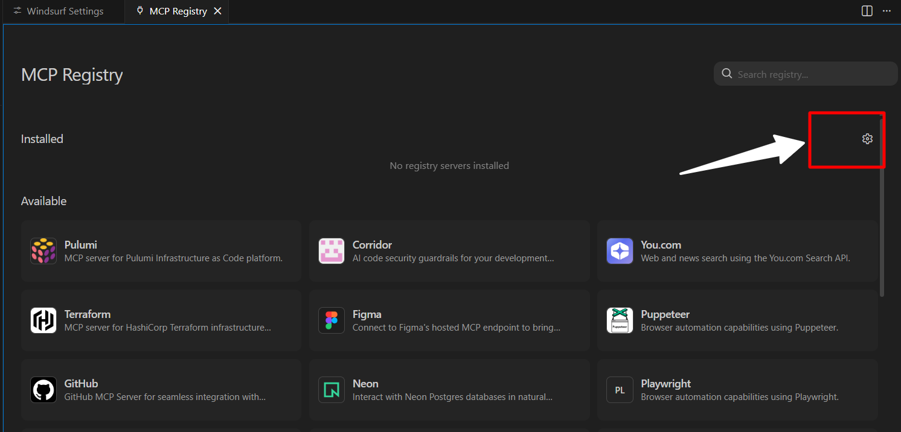The image size is (901, 432).
Task: Click 'No registry servers installed' text
Action: 449,165
